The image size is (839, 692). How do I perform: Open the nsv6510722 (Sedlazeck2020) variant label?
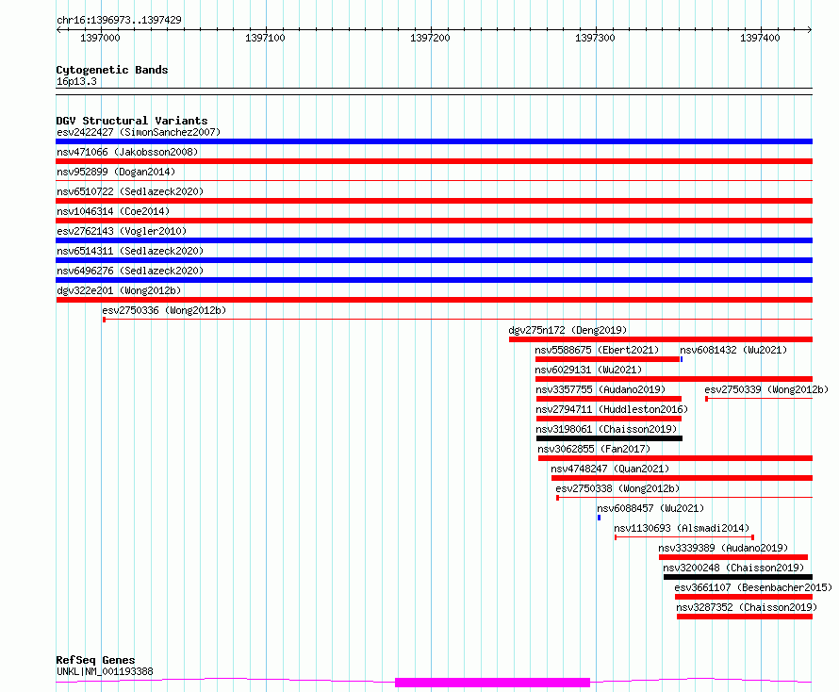pyautogui.click(x=130, y=191)
